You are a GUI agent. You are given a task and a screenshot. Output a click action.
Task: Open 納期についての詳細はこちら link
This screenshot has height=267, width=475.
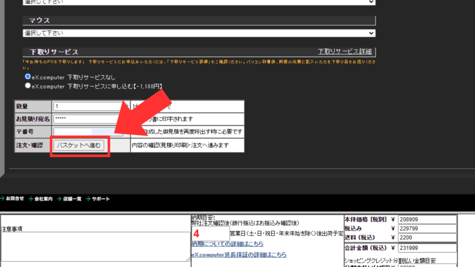(x=227, y=244)
